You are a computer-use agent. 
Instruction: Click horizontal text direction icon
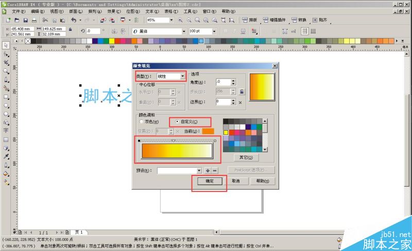(x=304, y=31)
